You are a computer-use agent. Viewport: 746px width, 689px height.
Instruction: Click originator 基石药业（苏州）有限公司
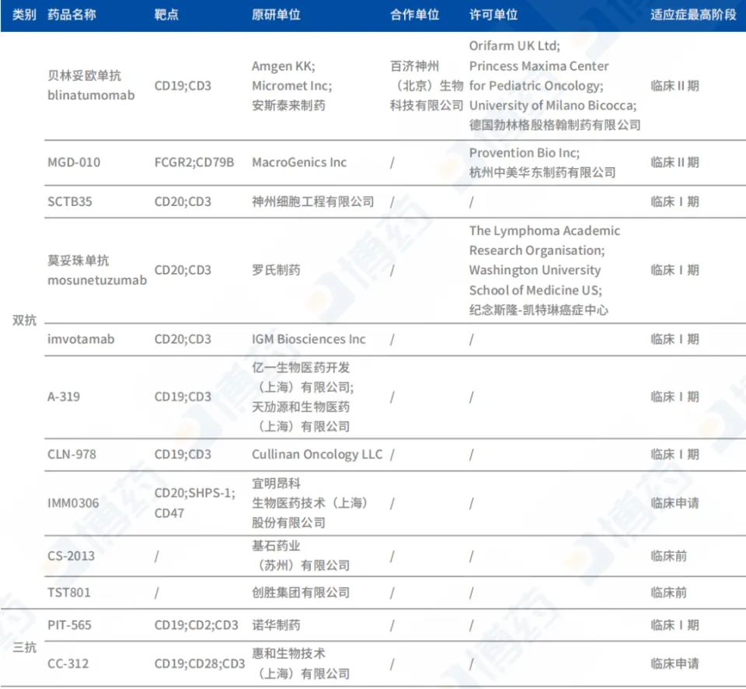301,555
